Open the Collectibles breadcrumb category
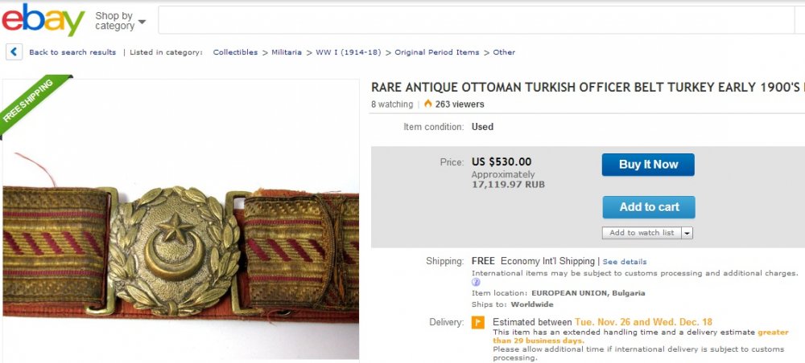The image size is (805, 363). 235,52
